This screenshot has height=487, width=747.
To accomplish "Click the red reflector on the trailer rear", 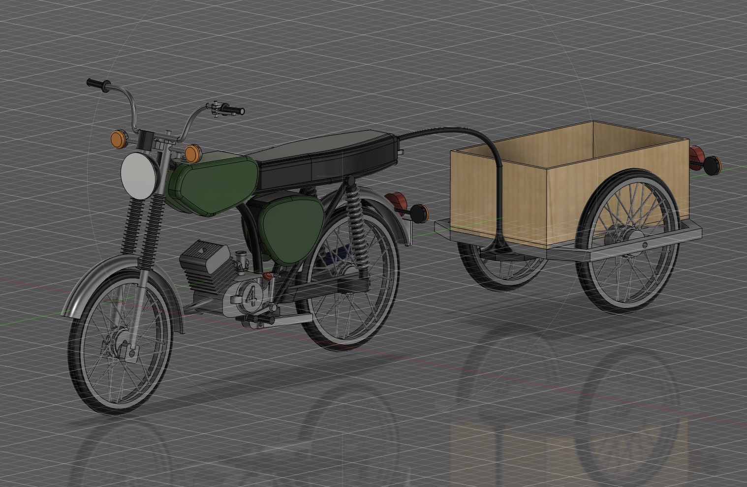I will [697, 156].
